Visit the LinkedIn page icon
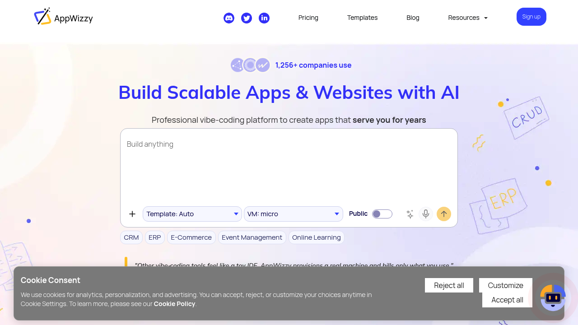This screenshot has height=325, width=578. tap(264, 18)
